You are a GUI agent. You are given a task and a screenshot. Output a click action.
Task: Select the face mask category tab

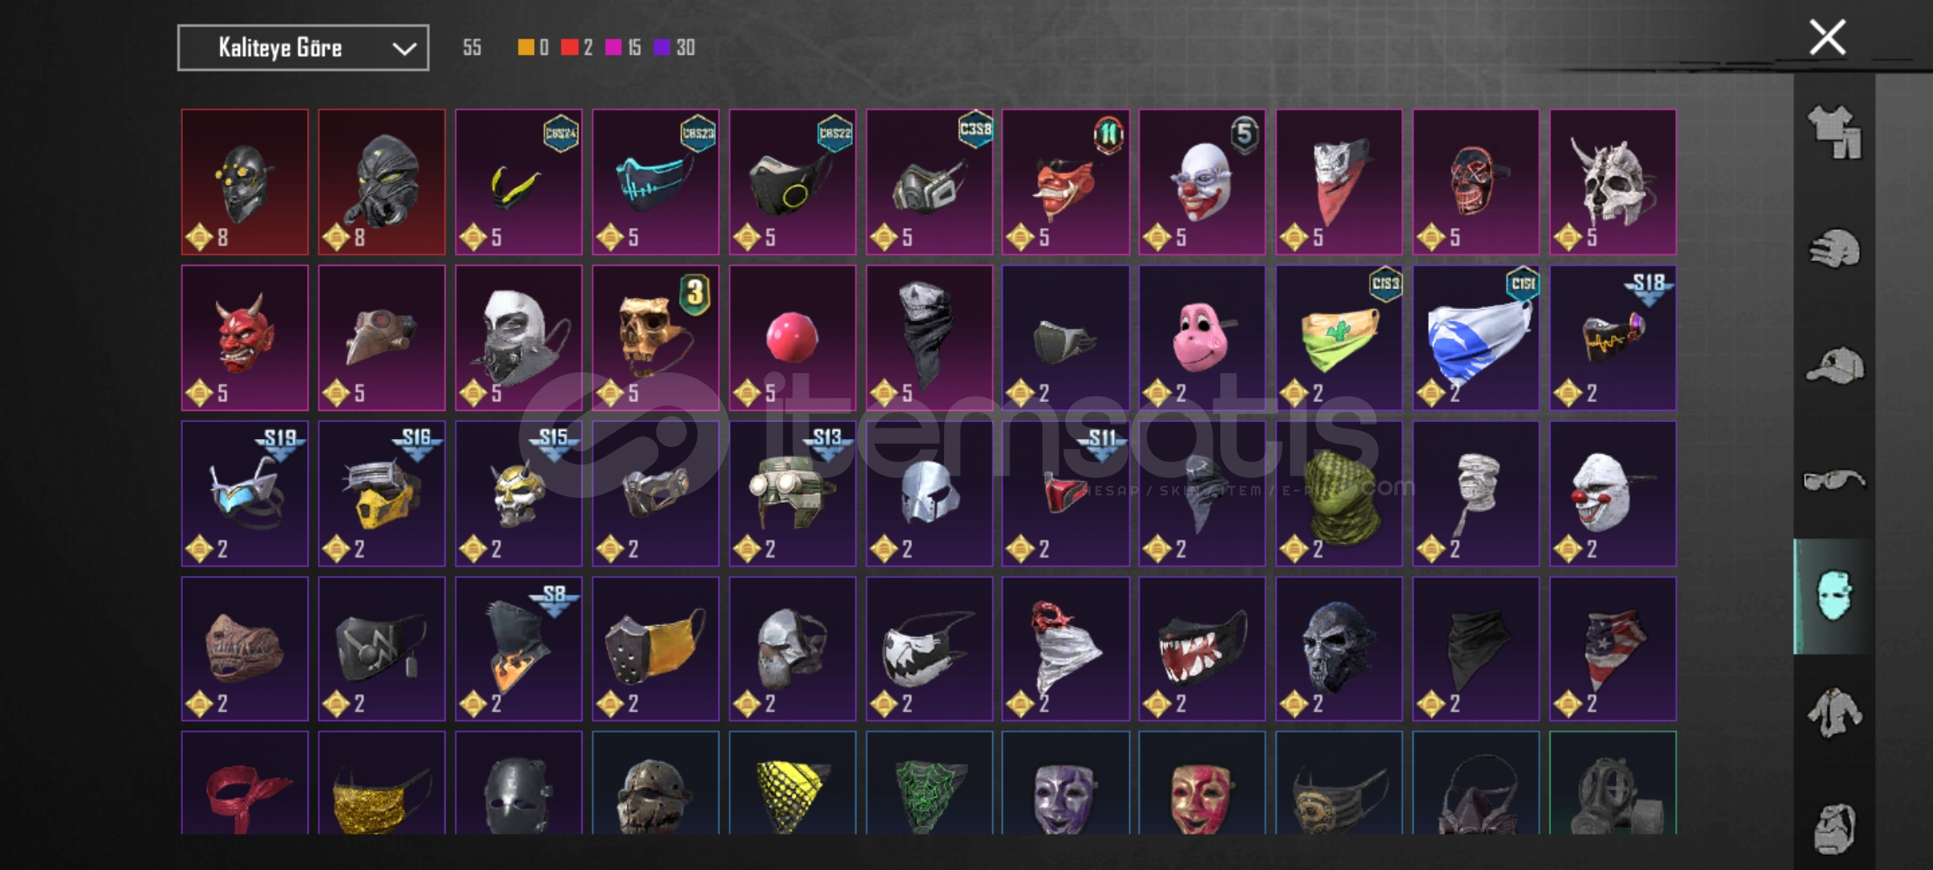[1834, 596]
